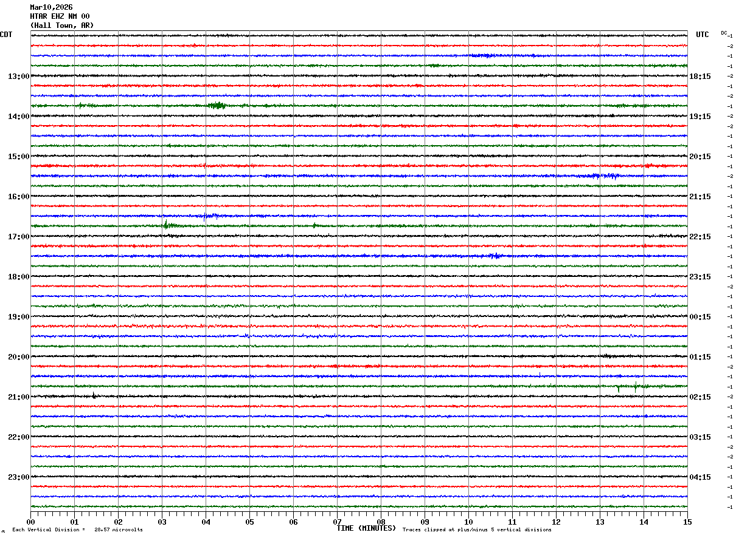The height and width of the screenshot is (538, 736).
Task: Click the 04:15 UTC time label
Action: [700, 477]
